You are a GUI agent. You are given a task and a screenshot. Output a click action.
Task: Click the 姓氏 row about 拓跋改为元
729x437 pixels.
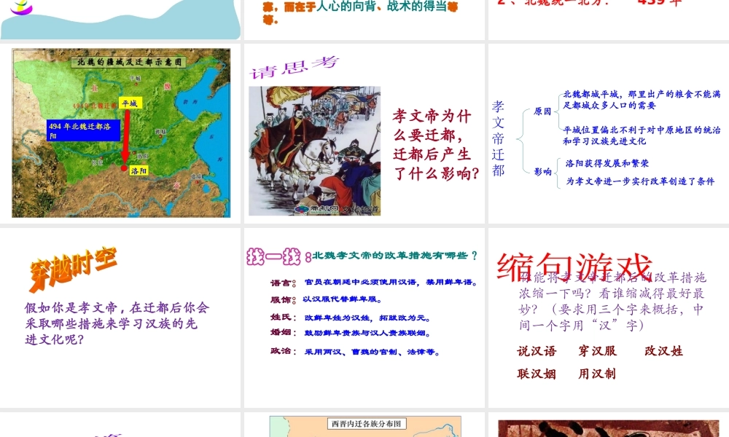[x=351, y=318]
